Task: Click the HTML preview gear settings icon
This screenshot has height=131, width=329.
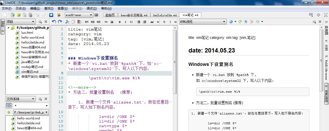Action: (231, 22)
